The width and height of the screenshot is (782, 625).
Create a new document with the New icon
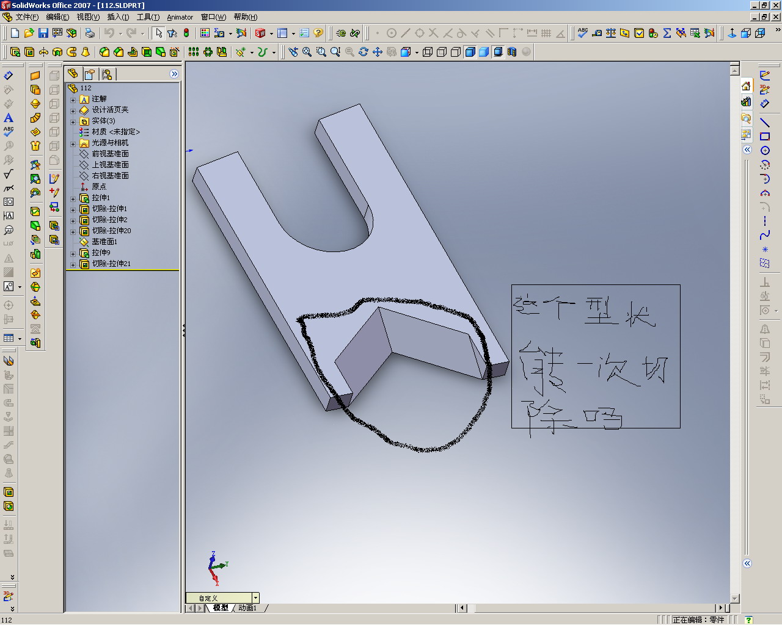[x=15, y=33]
